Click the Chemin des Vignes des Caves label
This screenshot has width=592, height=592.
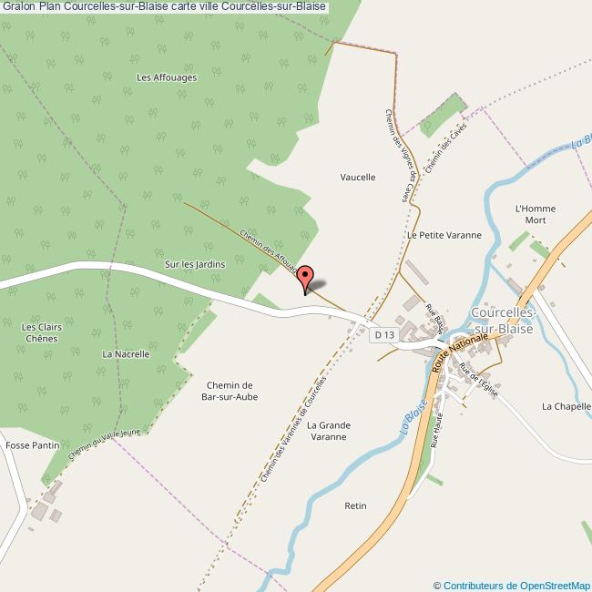click(402, 156)
